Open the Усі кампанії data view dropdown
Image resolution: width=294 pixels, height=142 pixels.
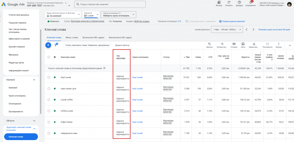pyautogui.click(x=63, y=15)
